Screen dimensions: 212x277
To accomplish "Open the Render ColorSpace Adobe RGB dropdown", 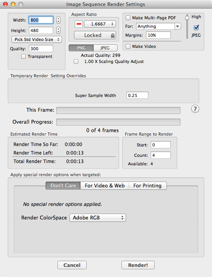I will [98, 218].
